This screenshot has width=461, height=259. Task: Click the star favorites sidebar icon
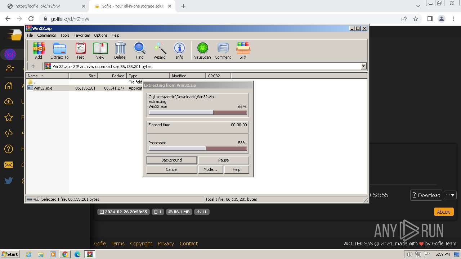point(9,117)
